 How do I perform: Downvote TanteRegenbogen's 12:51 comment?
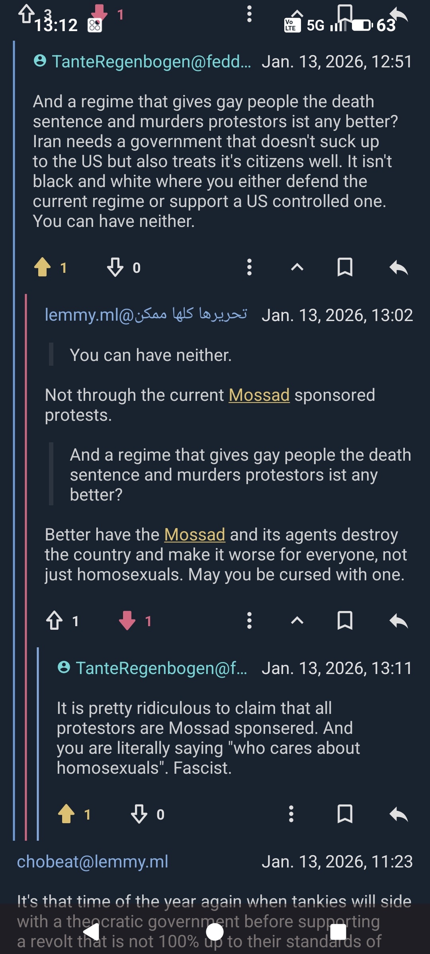[x=115, y=267]
